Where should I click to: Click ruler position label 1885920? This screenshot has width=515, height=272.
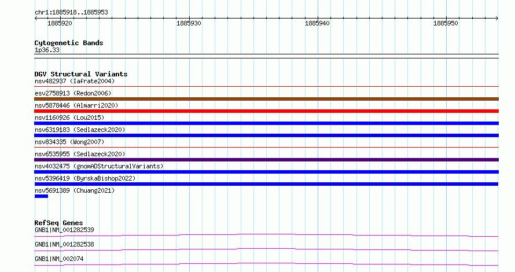pyautogui.click(x=60, y=23)
